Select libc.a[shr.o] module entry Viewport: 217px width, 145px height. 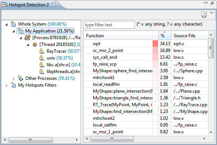[63, 65]
